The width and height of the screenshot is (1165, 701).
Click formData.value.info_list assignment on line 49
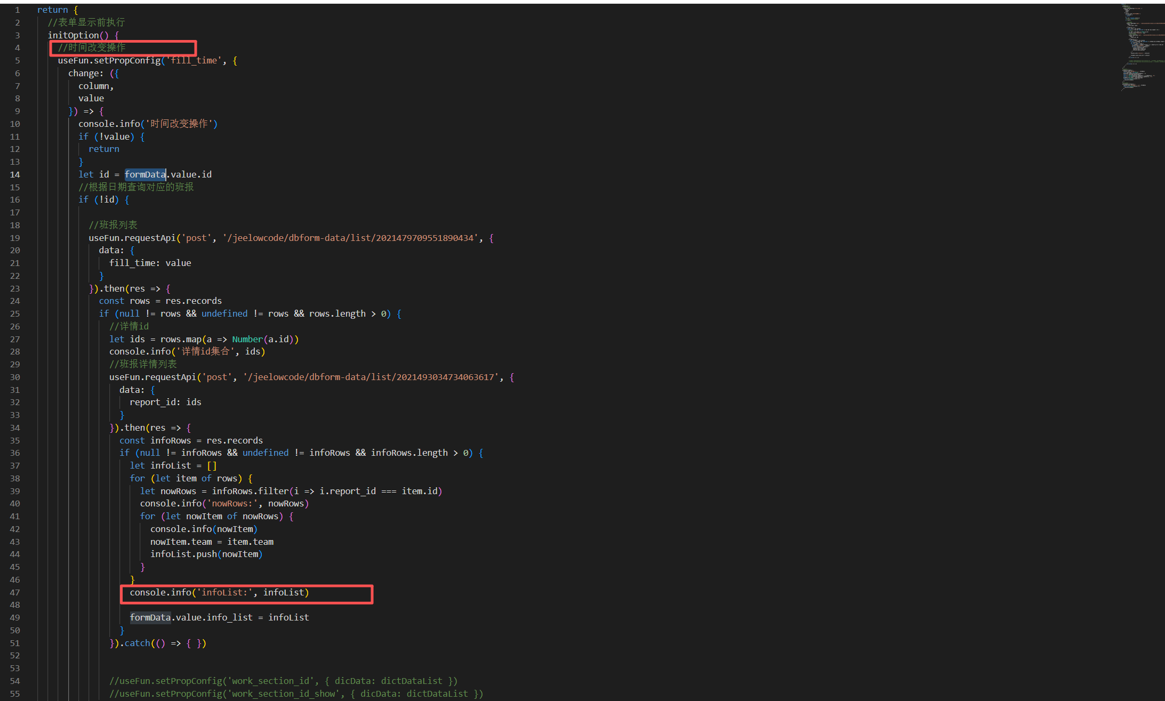(219, 617)
